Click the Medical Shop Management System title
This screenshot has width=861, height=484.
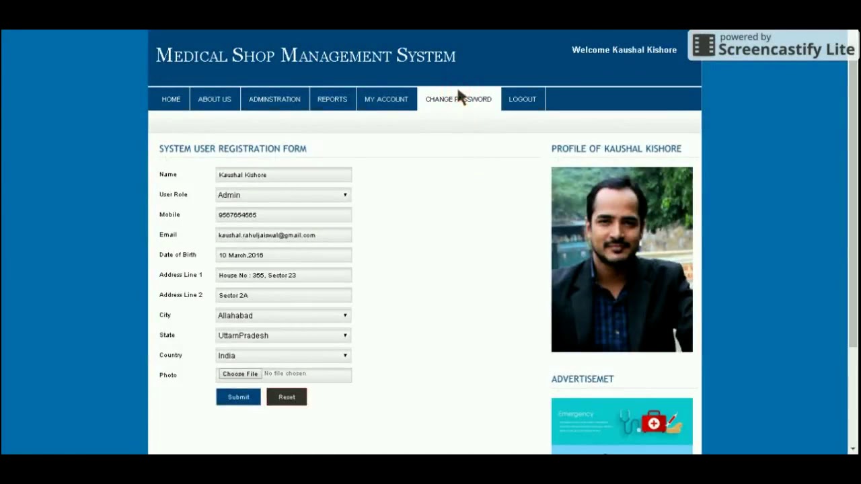tap(306, 56)
